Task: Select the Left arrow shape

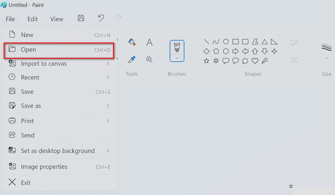Action: click(245, 51)
